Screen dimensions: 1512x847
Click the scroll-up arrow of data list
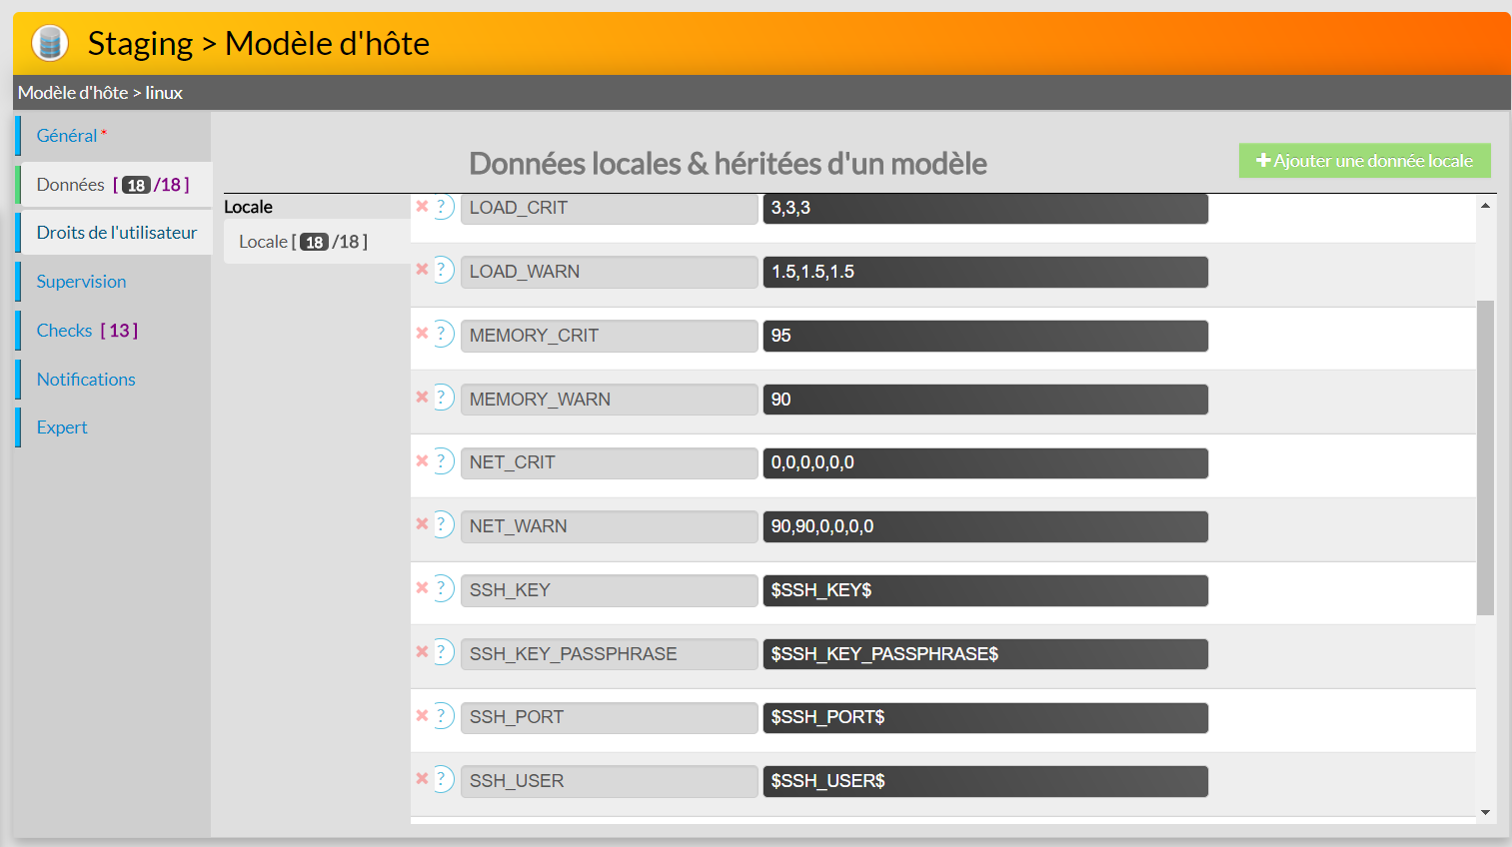pos(1485,206)
